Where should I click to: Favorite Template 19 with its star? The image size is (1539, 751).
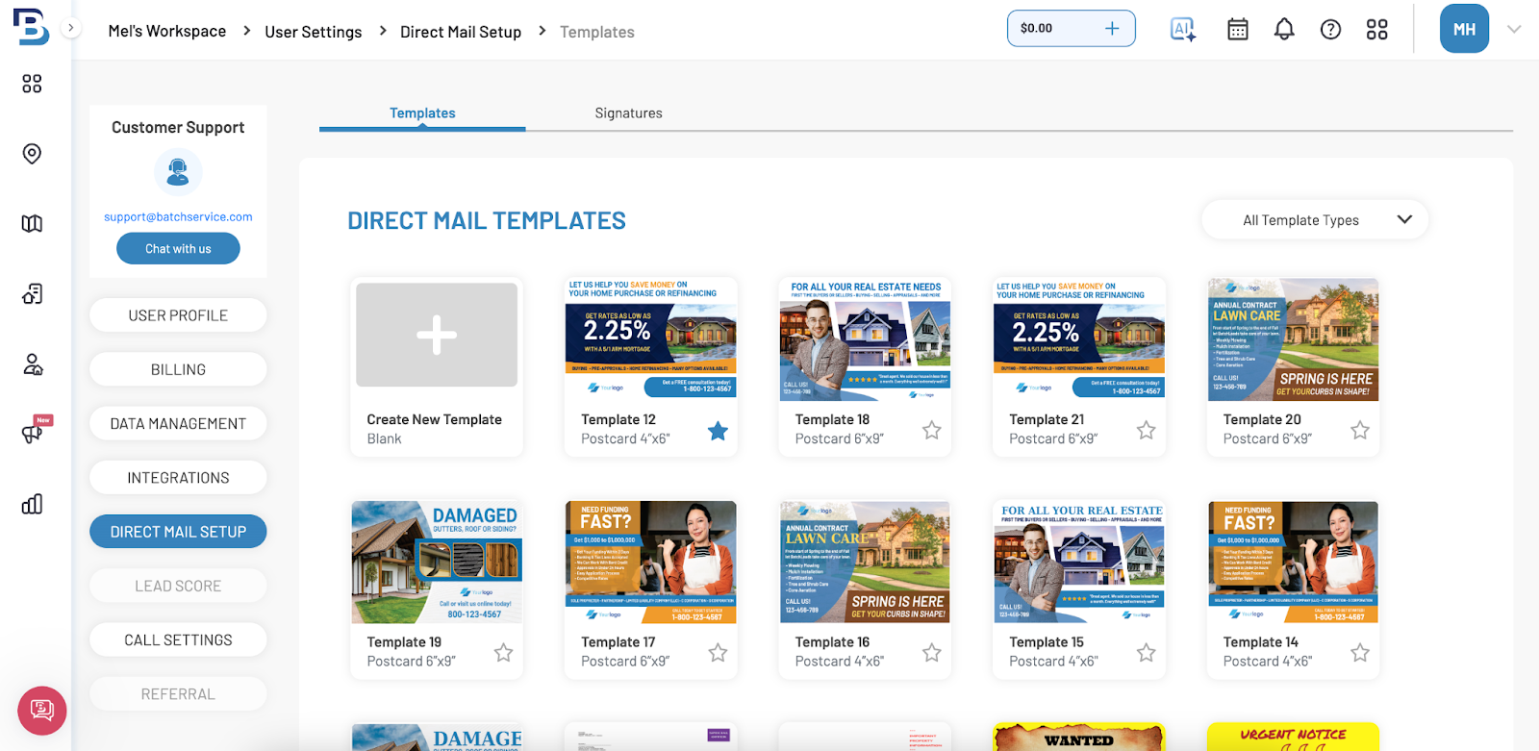[503, 653]
